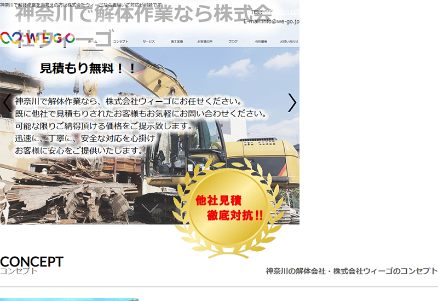Click 神奈川の解体会社・株式会社ウィーゴのコンセプト text

(x=351, y=271)
